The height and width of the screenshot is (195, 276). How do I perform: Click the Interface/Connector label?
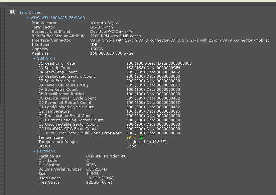pyautogui.click(x=51, y=40)
